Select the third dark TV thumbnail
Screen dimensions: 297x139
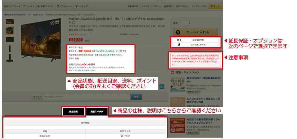tap(10, 39)
